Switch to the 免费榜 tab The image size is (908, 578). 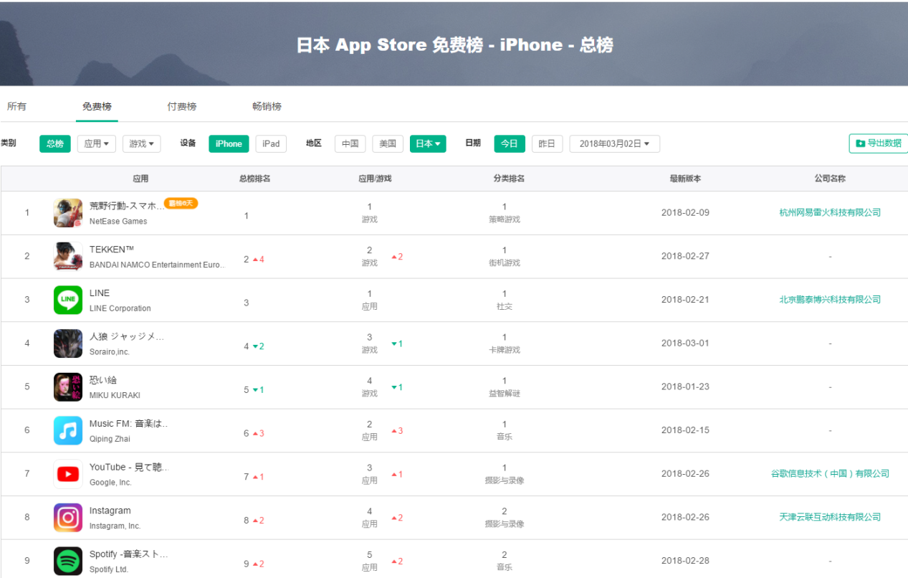tap(97, 106)
